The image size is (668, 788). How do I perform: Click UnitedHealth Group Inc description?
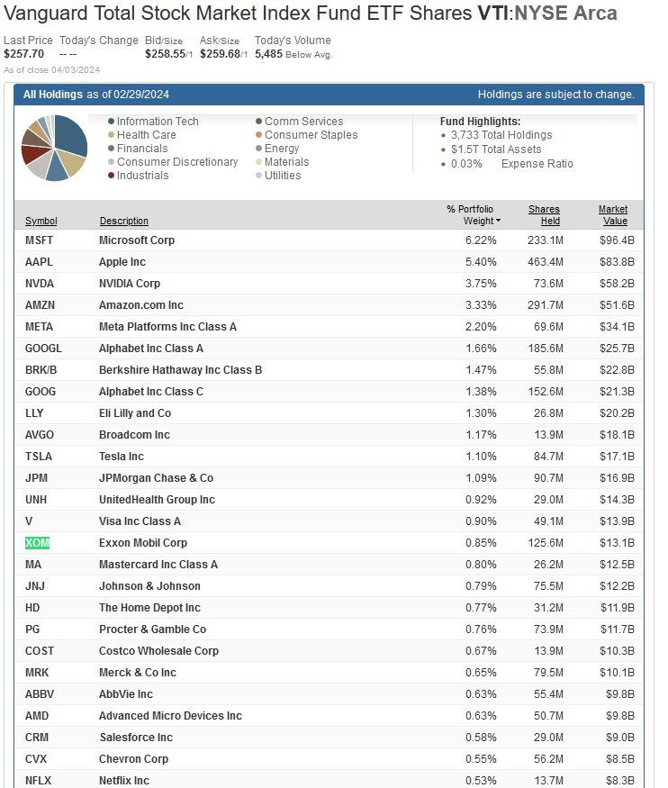157,500
